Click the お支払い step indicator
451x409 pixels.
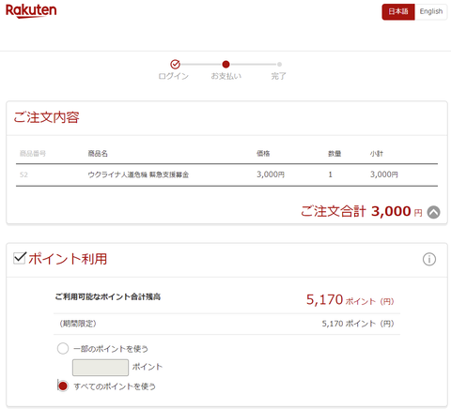tap(225, 65)
